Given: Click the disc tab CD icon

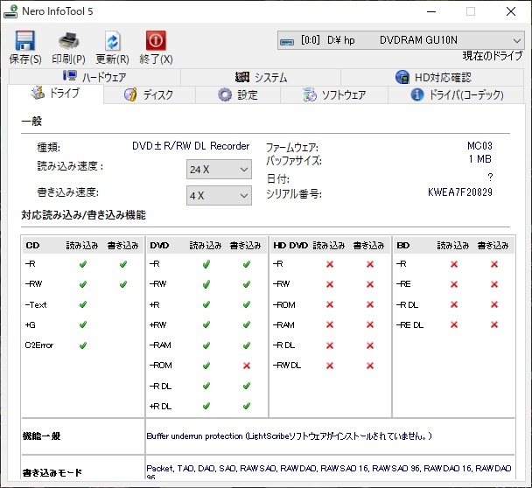Looking at the screenshot, I should pyautogui.click(x=130, y=94).
